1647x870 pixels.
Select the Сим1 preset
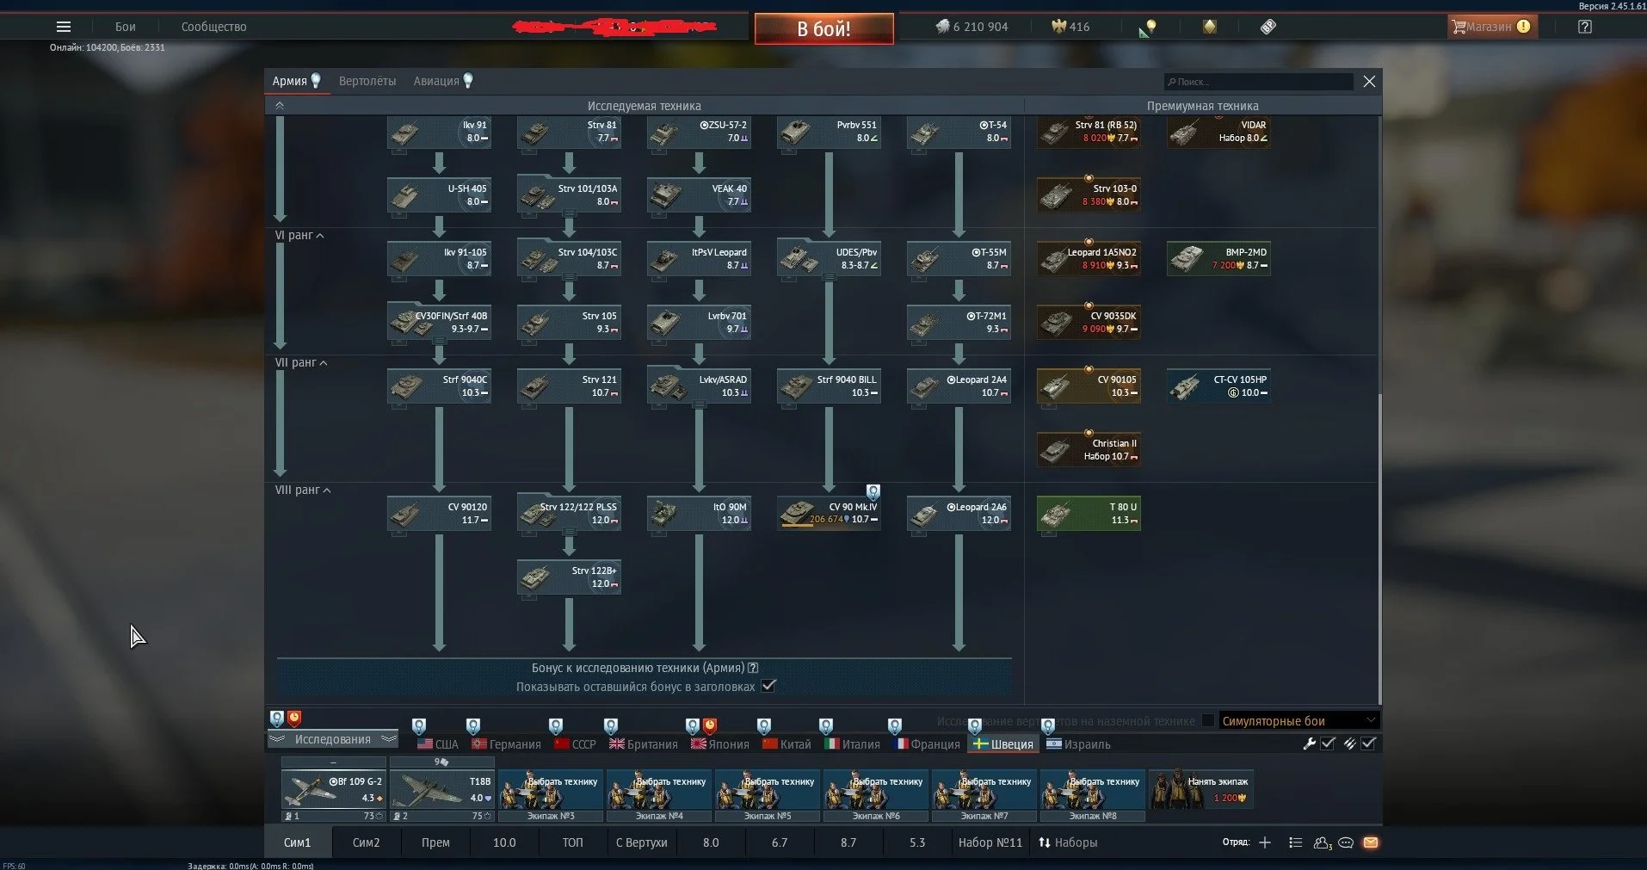click(297, 842)
